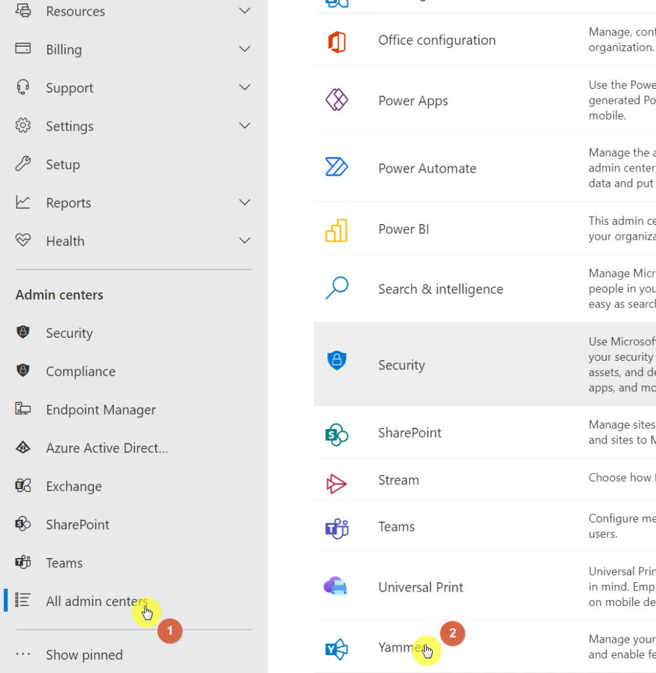This screenshot has height=673, width=656.
Task: Click the SharePoint icon in sidebar
Action: (x=23, y=524)
